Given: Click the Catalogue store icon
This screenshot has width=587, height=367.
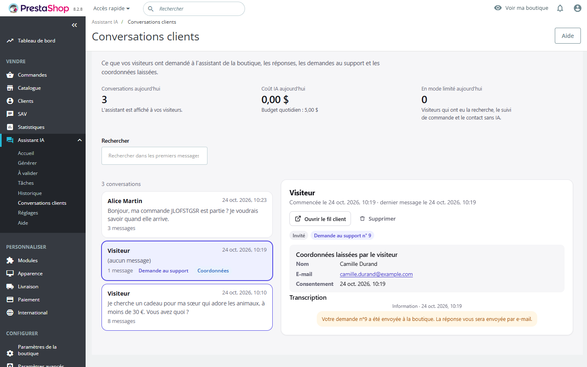Looking at the screenshot, I should pos(10,88).
